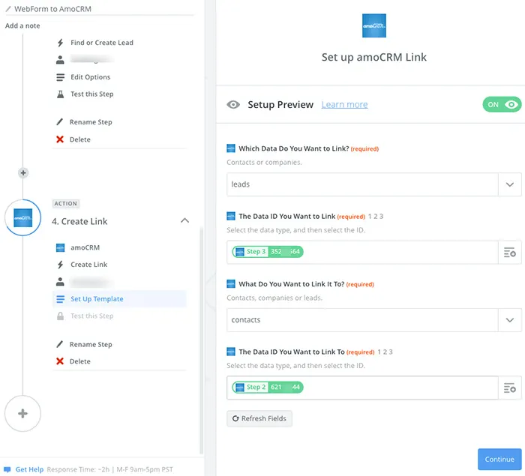Open Find or Create Lead in step 3
The width and height of the screenshot is (525, 476).
click(x=102, y=43)
